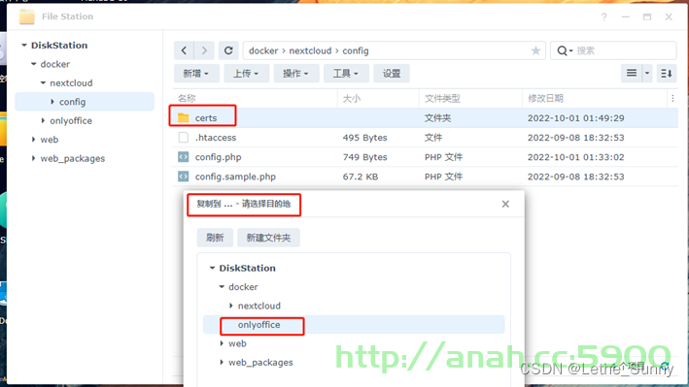Click the config.php file icon
The height and width of the screenshot is (387, 689).
(184, 157)
